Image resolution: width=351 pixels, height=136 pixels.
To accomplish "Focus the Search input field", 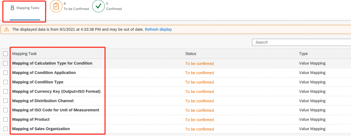I will point(301,42).
